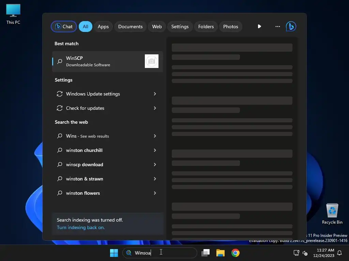Click the taskbar search magnifier icon
This screenshot has width=349, height=261.
click(128, 253)
